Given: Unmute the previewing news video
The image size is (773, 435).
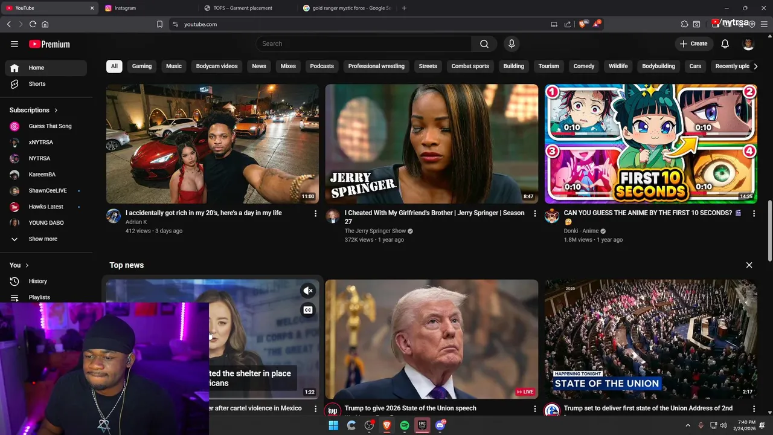Looking at the screenshot, I should pyautogui.click(x=308, y=291).
